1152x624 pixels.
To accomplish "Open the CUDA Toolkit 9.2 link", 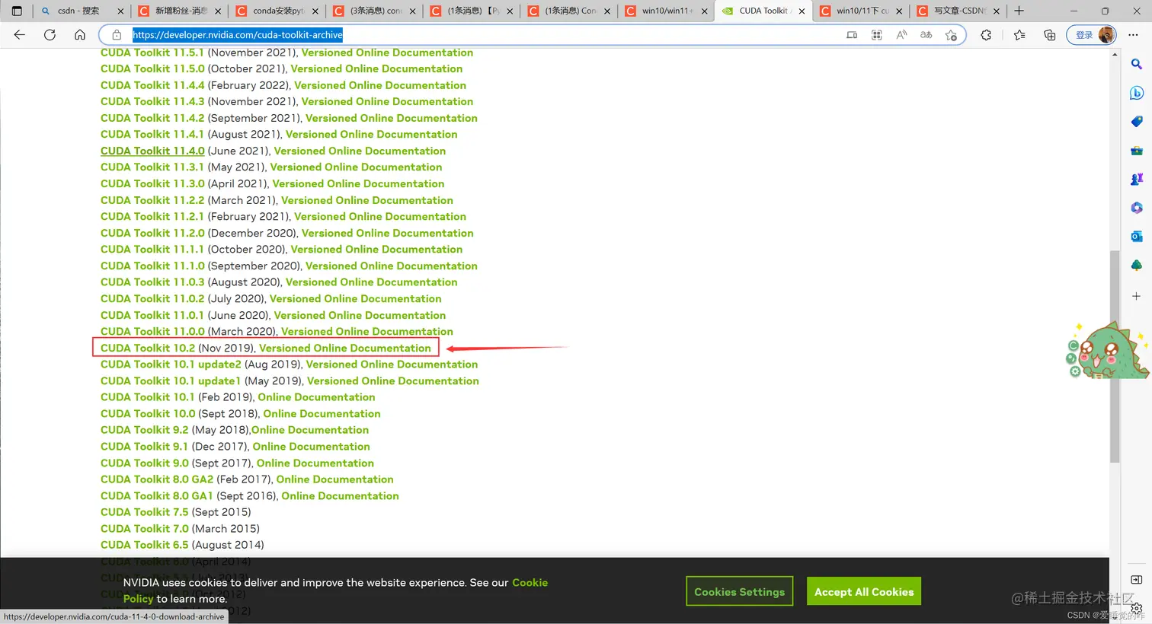I will click(144, 430).
